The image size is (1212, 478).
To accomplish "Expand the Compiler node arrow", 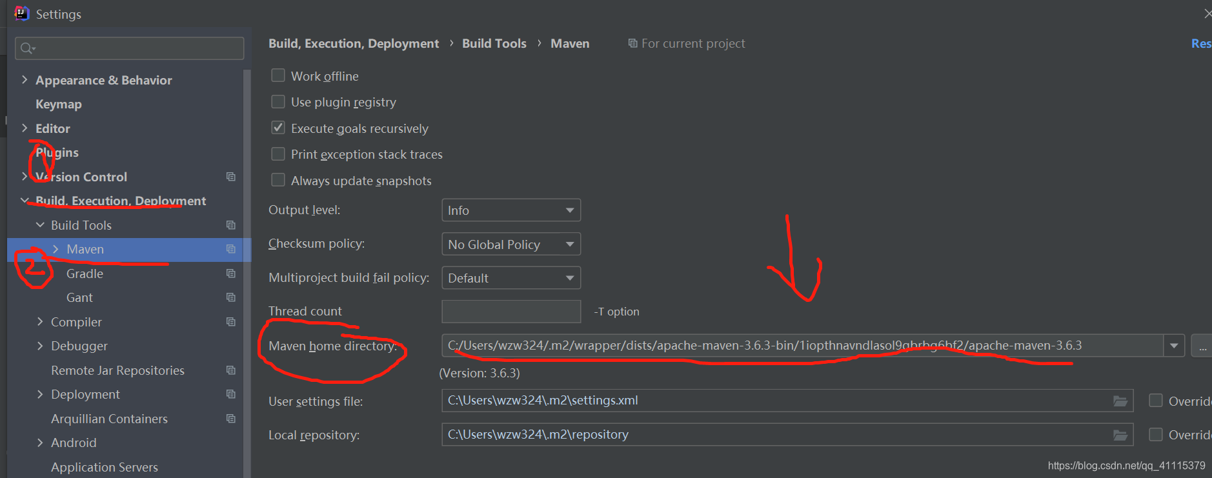I will click(40, 321).
